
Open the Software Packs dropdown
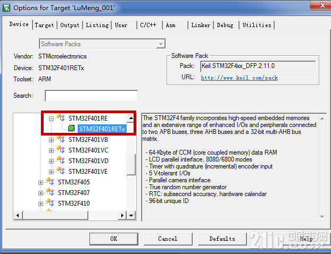(x=161, y=44)
